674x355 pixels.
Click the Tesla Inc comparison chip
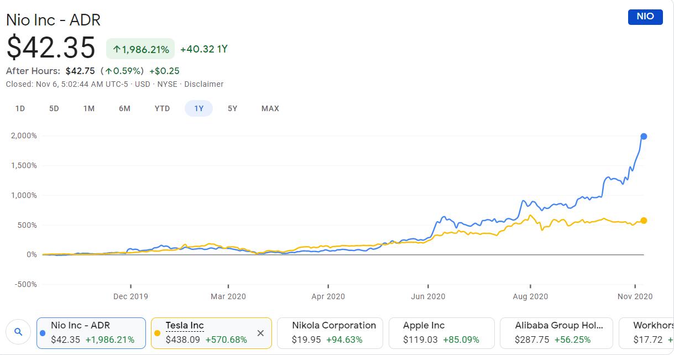coord(205,333)
